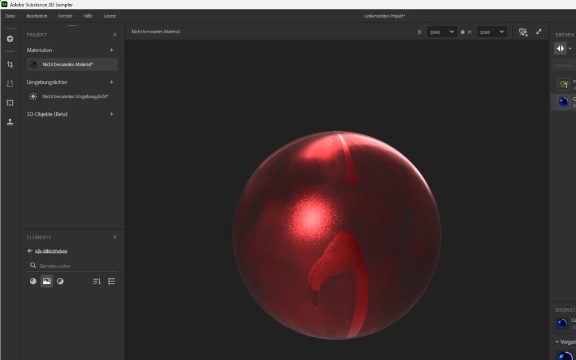Image resolution: width=576 pixels, height=360 pixels.
Task: Click the material sphere thumbnail in Materialien
Action: (33, 64)
